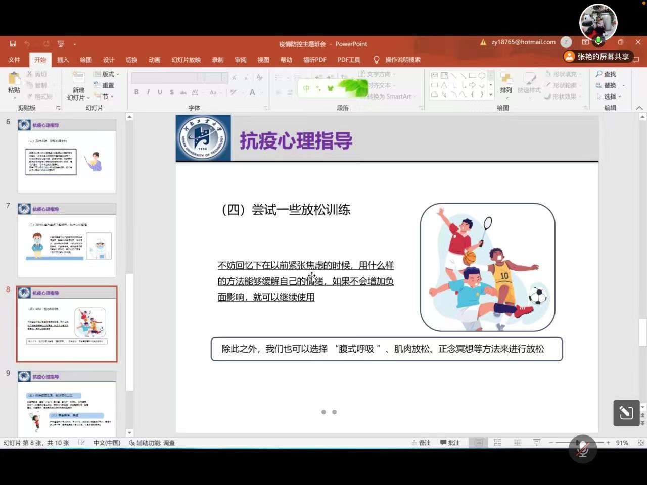Click the 排列 arrange icon
Image resolution: width=647 pixels, height=485 pixels.
coord(505,82)
